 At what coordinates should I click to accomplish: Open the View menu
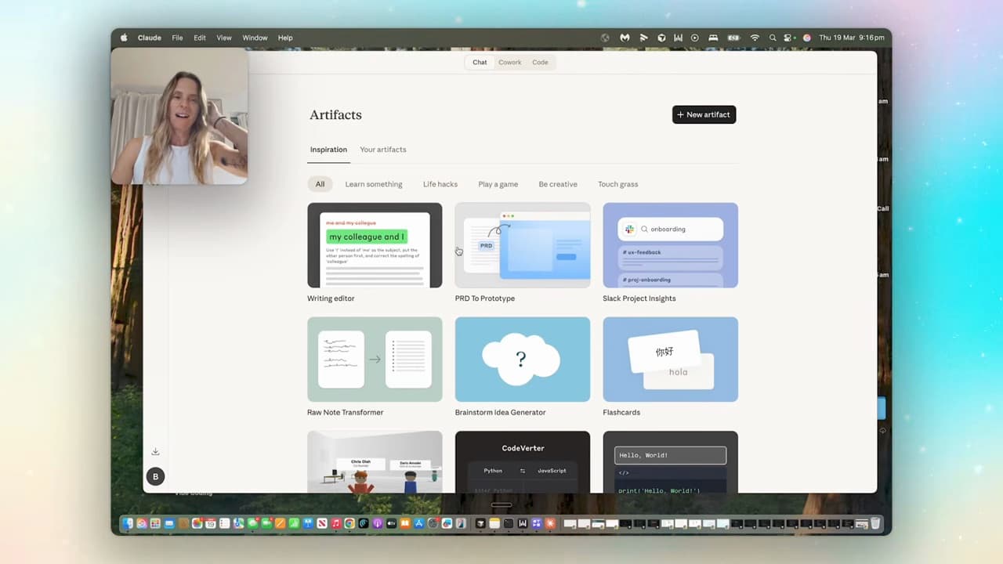[224, 38]
